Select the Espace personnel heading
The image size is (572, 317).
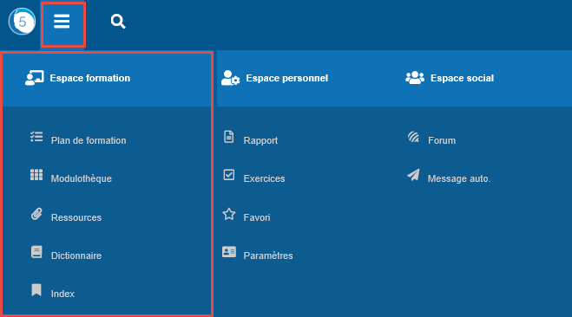click(x=287, y=78)
